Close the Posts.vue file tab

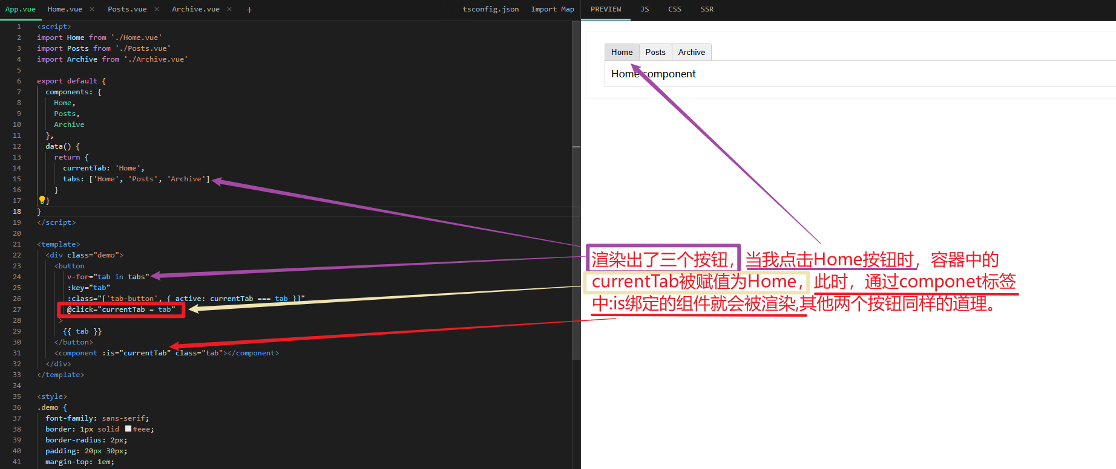point(157,9)
